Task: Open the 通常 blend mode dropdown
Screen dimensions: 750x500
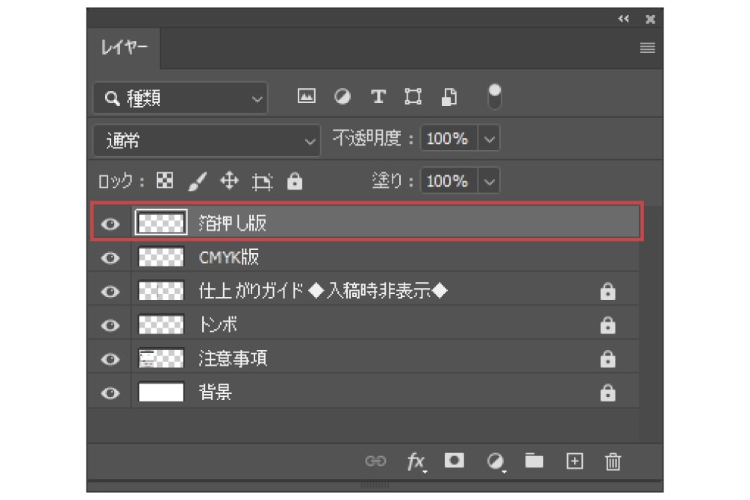Action: pyautogui.click(x=207, y=140)
